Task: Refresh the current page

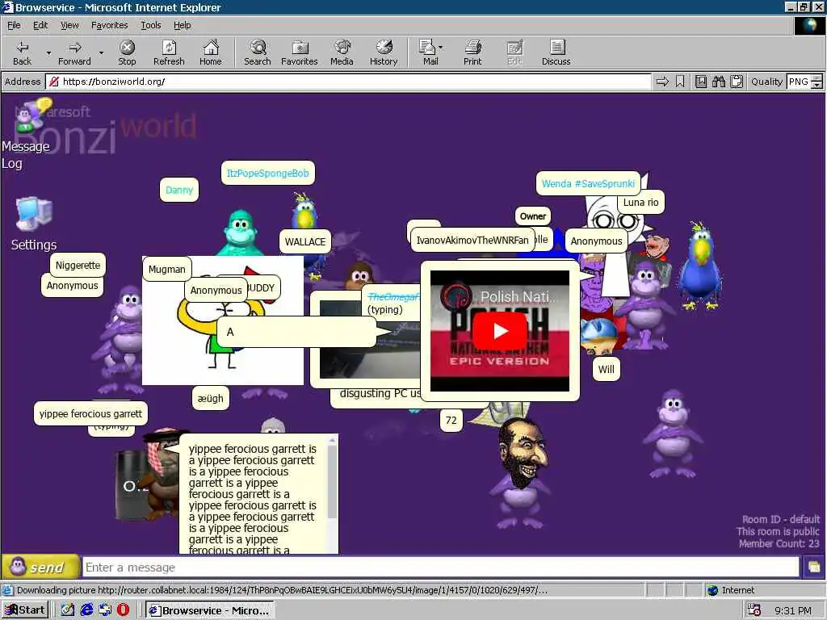Action: coord(169,52)
